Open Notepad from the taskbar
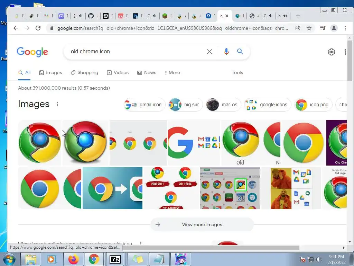 (x=159, y=259)
